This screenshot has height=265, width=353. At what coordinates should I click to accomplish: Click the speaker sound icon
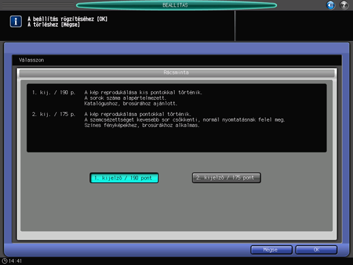coord(330,5)
